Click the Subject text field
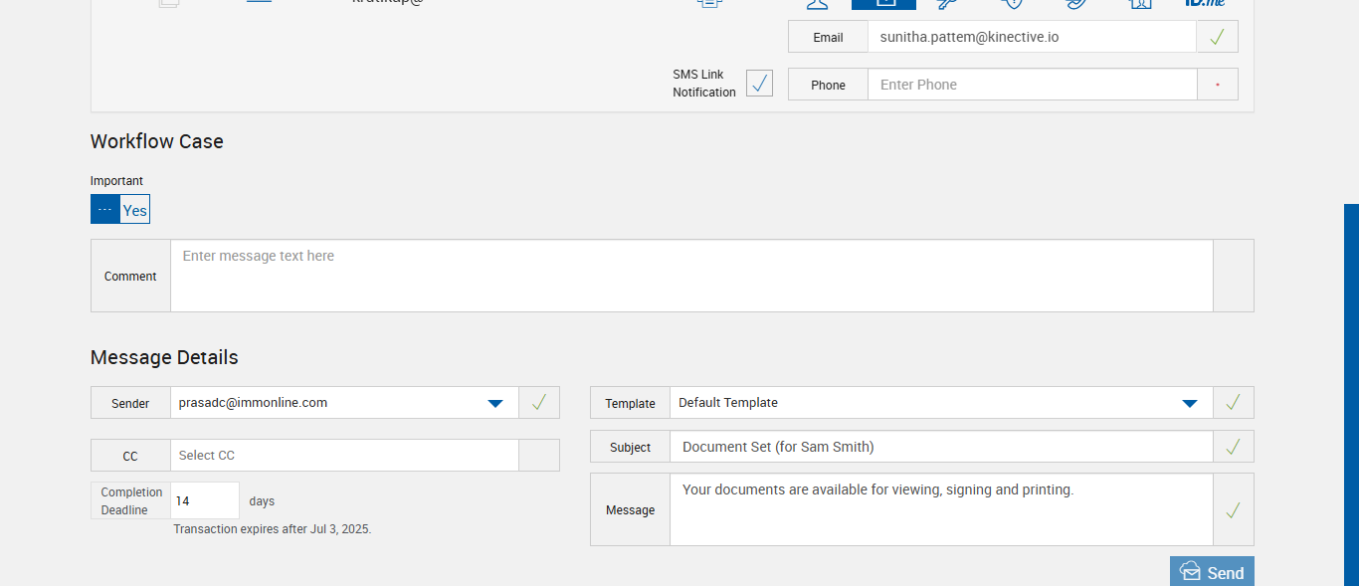This screenshot has height=586, width=1359. (940, 447)
